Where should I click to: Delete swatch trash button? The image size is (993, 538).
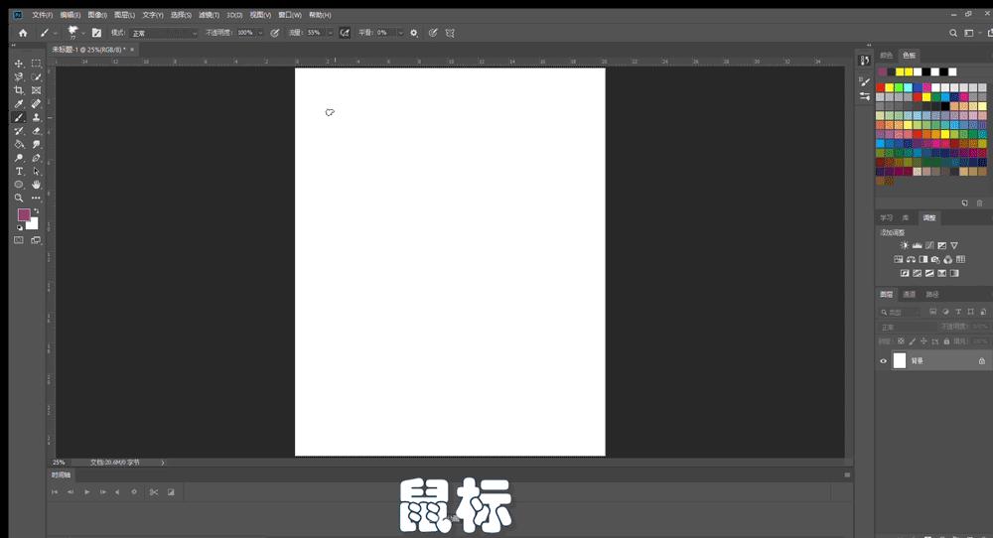tap(980, 203)
